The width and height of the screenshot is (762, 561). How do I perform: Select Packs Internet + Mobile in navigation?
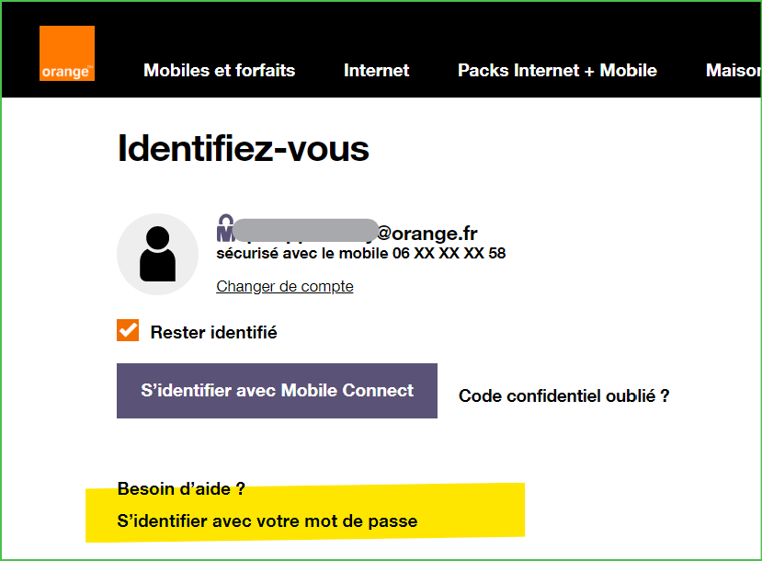click(557, 71)
